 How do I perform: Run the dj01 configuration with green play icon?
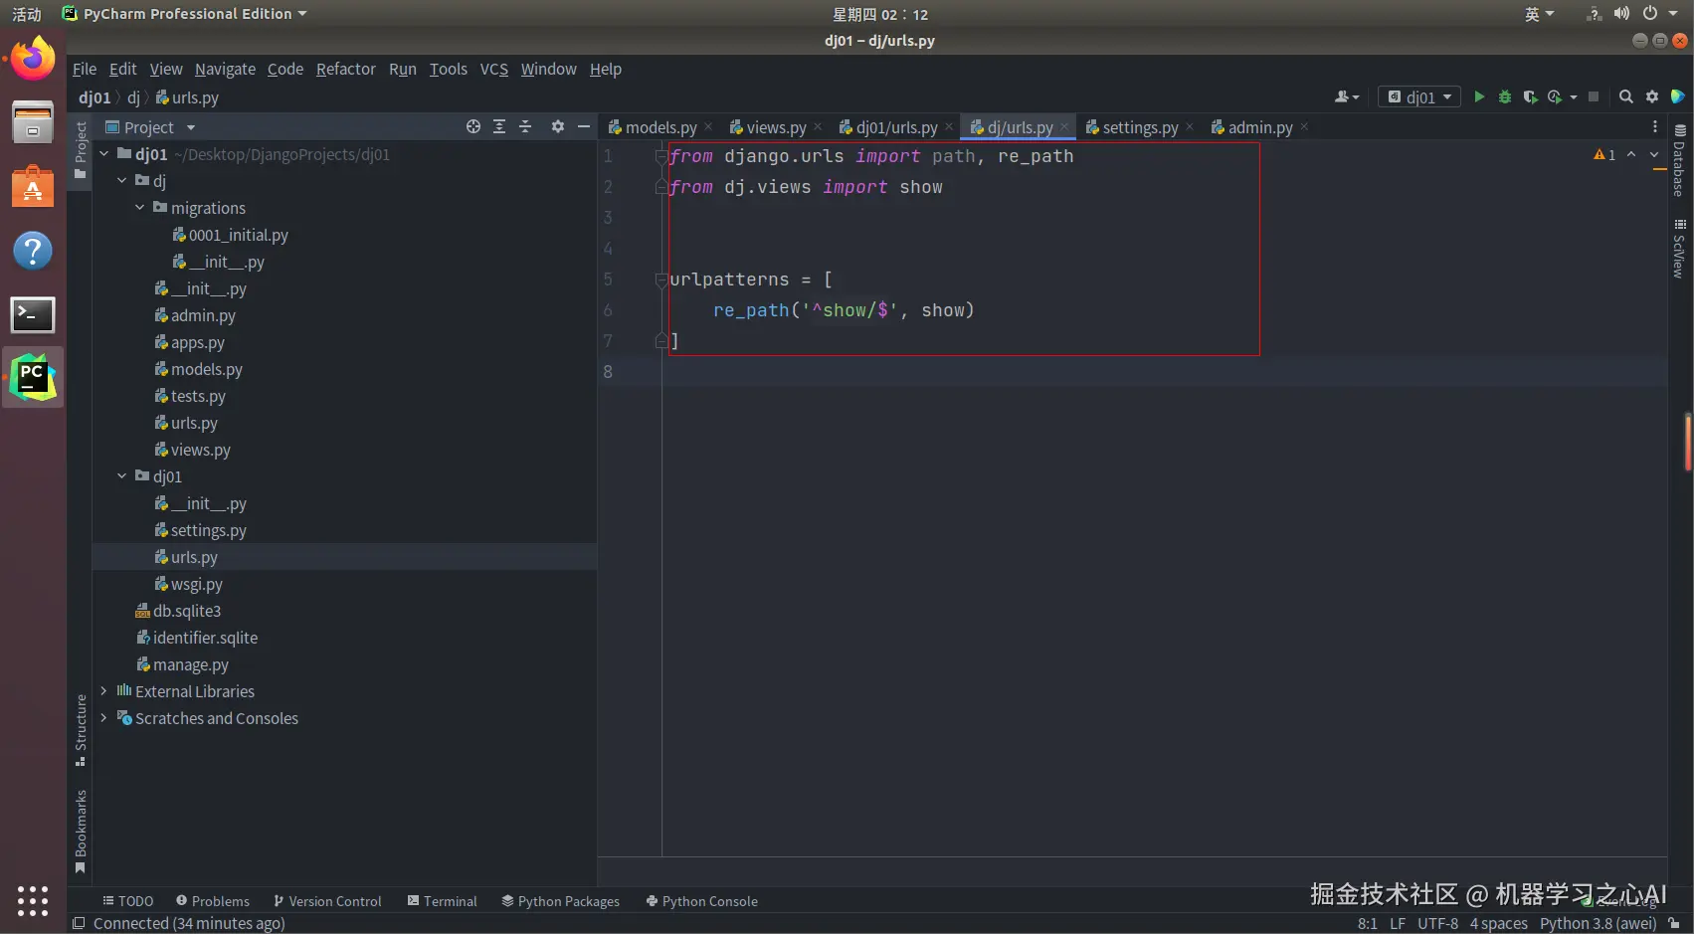point(1479,96)
